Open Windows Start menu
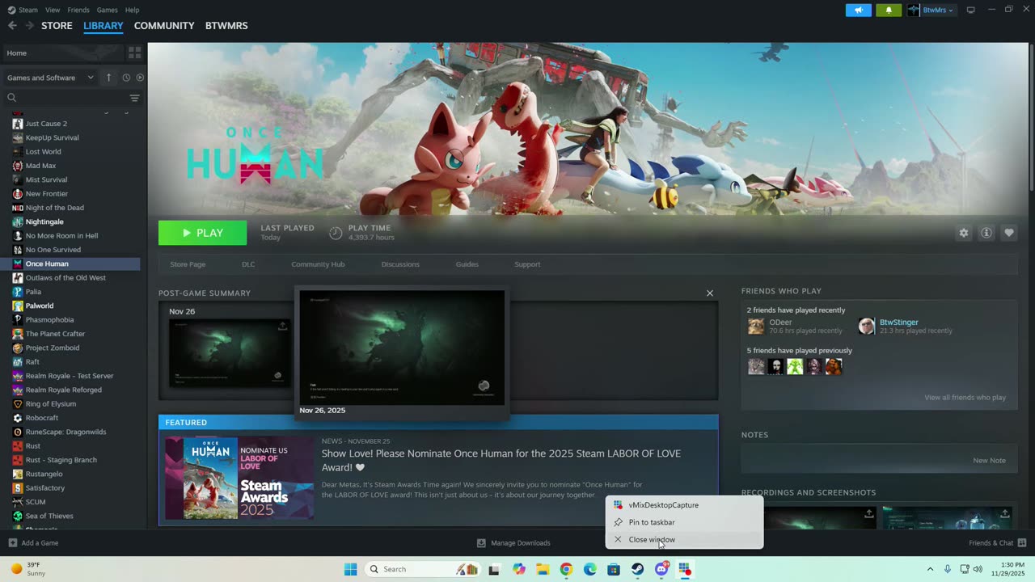 tap(350, 569)
